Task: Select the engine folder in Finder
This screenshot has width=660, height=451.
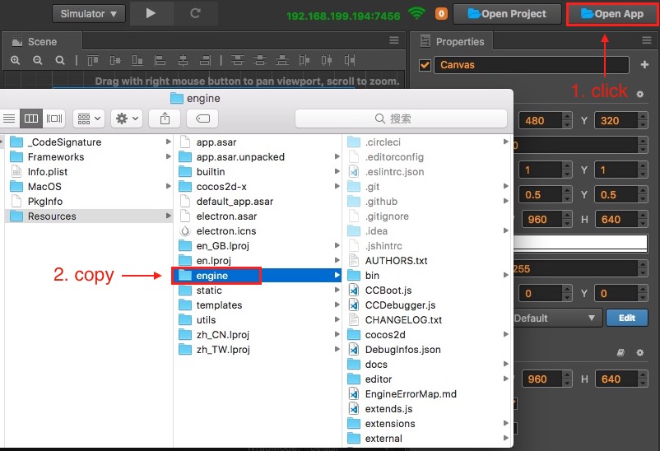Action: tap(258, 276)
